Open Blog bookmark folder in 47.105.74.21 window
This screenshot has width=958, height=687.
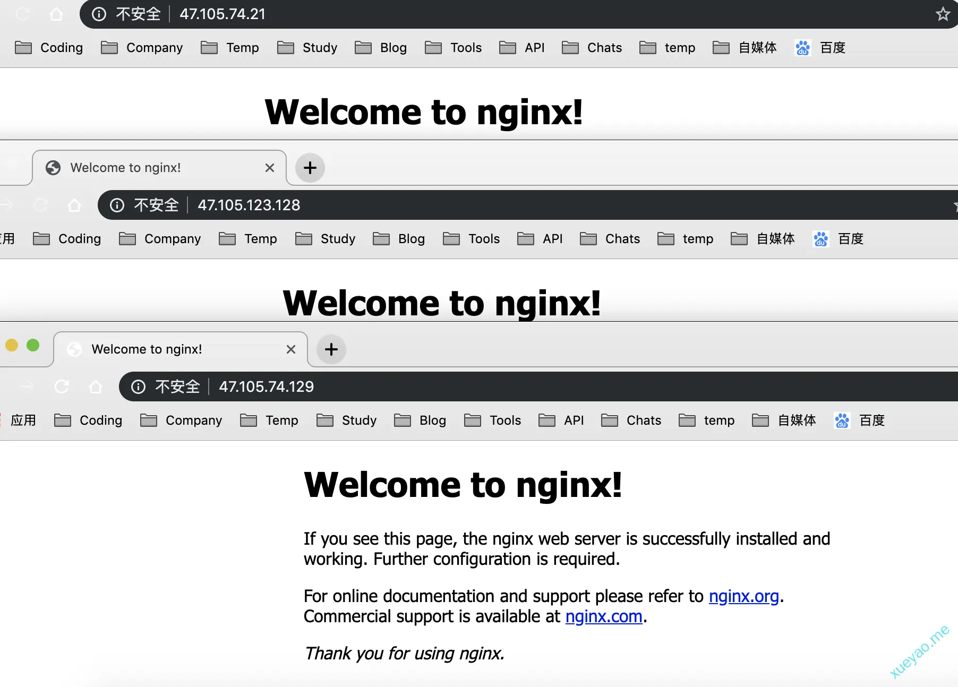pos(381,48)
